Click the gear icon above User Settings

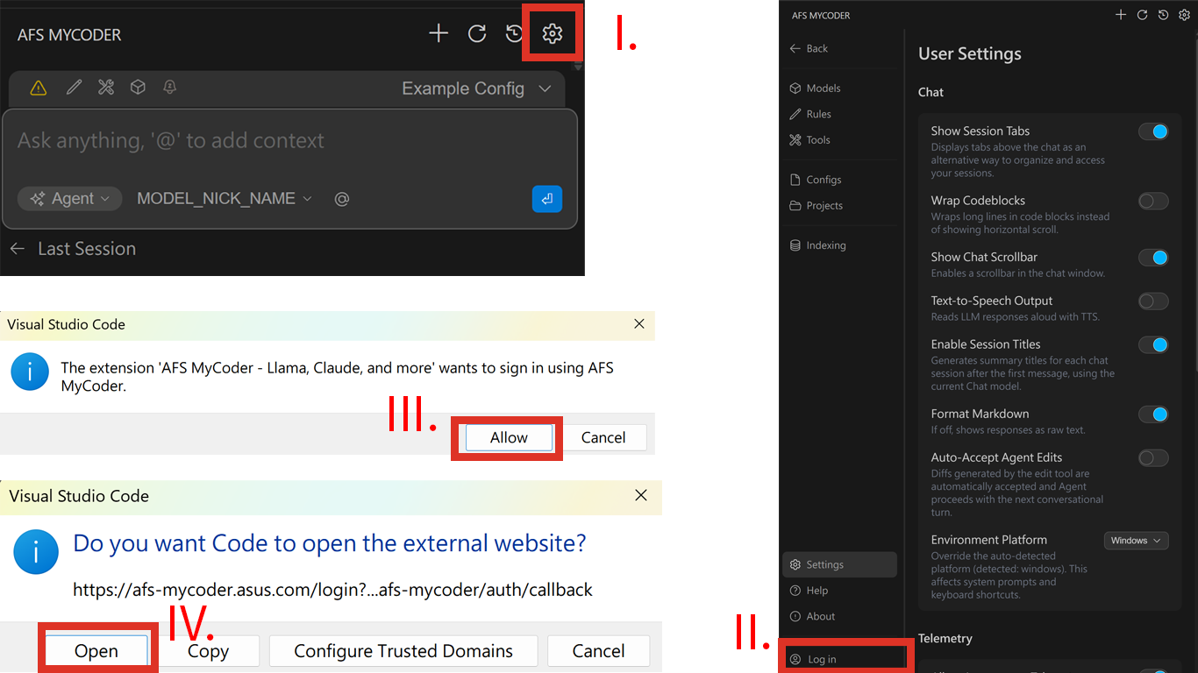tap(1184, 15)
